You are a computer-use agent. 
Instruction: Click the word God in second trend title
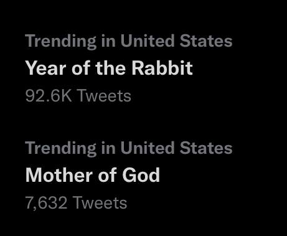(141, 175)
